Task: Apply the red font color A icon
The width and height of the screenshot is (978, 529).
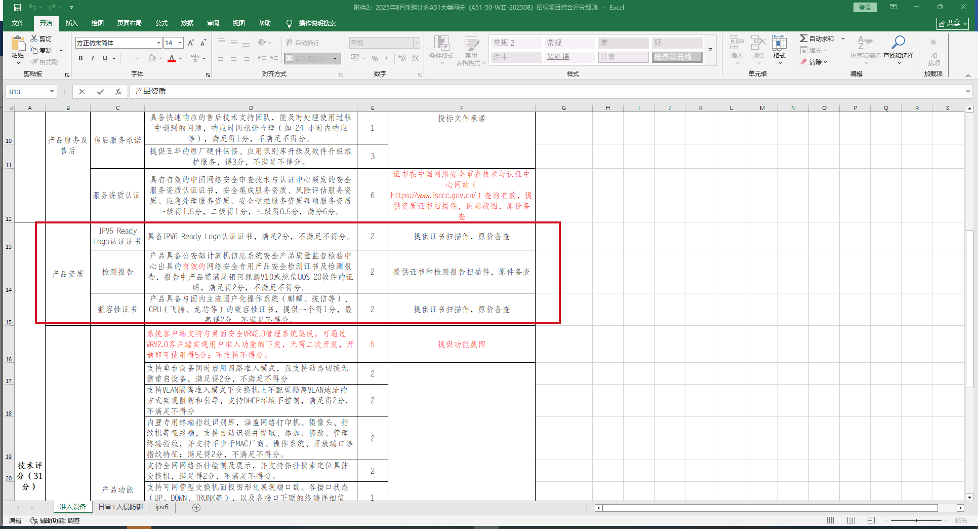Action: tap(172, 58)
